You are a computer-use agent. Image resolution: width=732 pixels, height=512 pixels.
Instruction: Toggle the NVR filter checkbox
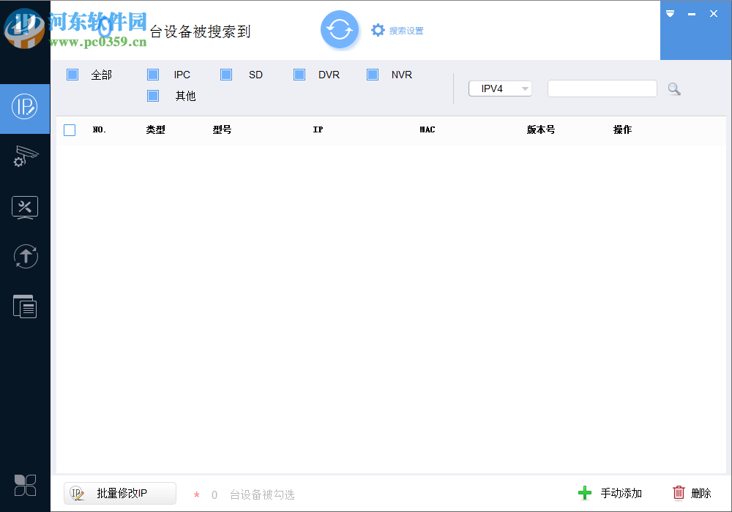pos(372,74)
